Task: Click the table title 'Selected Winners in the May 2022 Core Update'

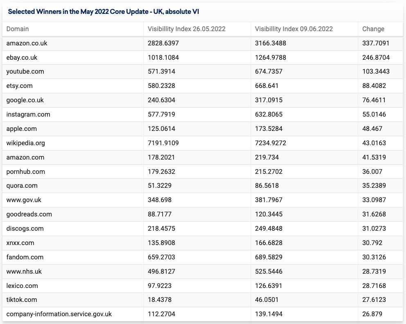Action: pyautogui.click(x=103, y=11)
